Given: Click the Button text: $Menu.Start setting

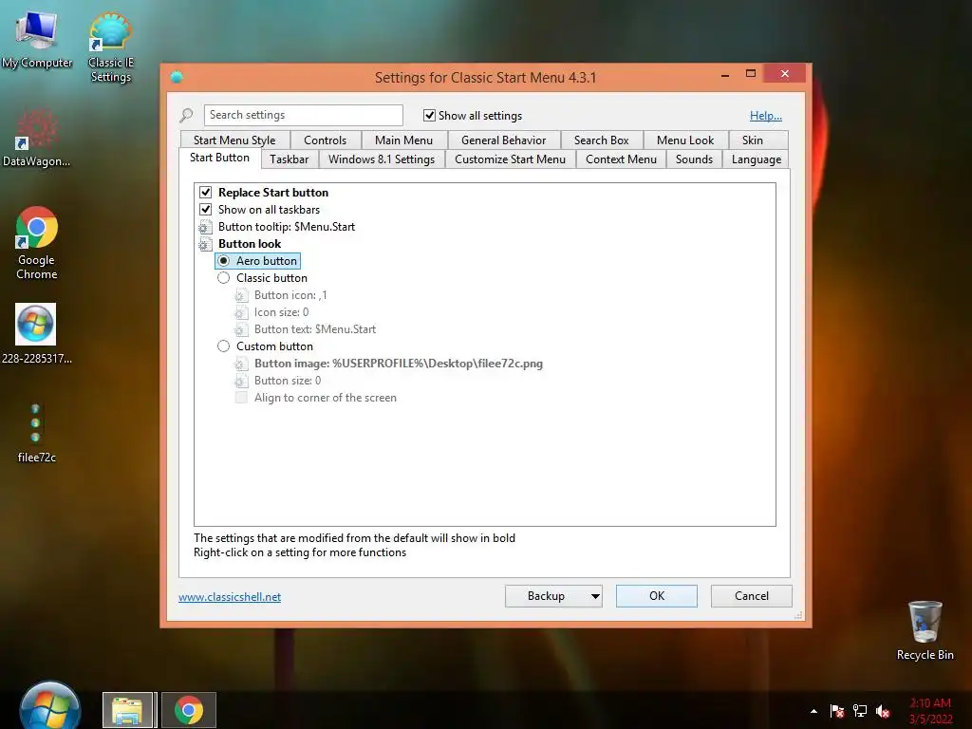Looking at the screenshot, I should point(315,329).
